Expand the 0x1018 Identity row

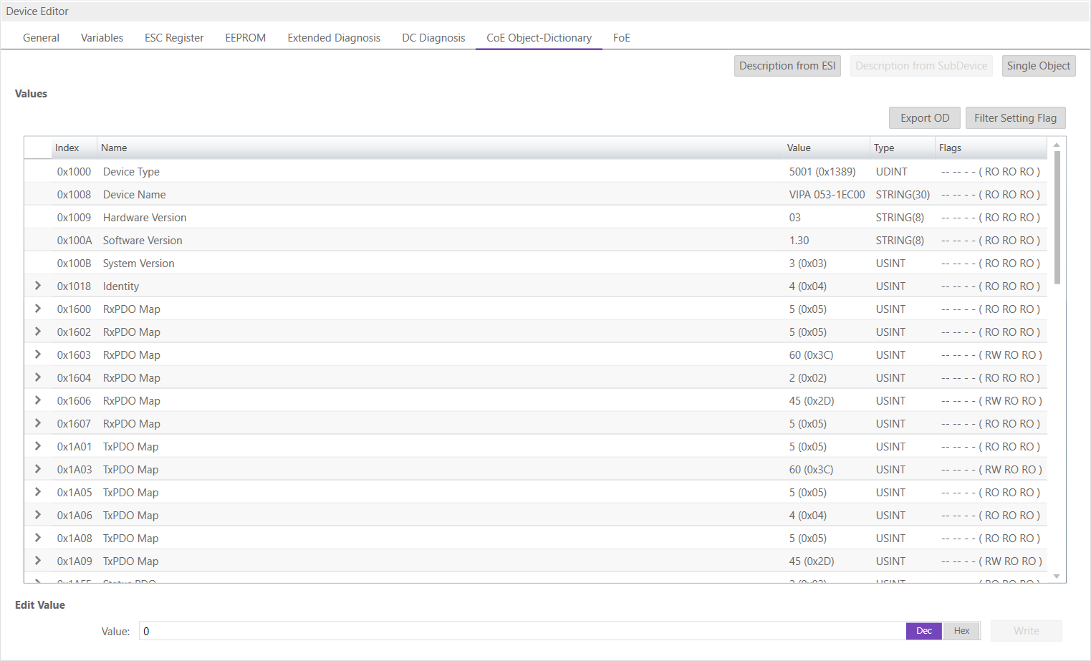pos(38,286)
